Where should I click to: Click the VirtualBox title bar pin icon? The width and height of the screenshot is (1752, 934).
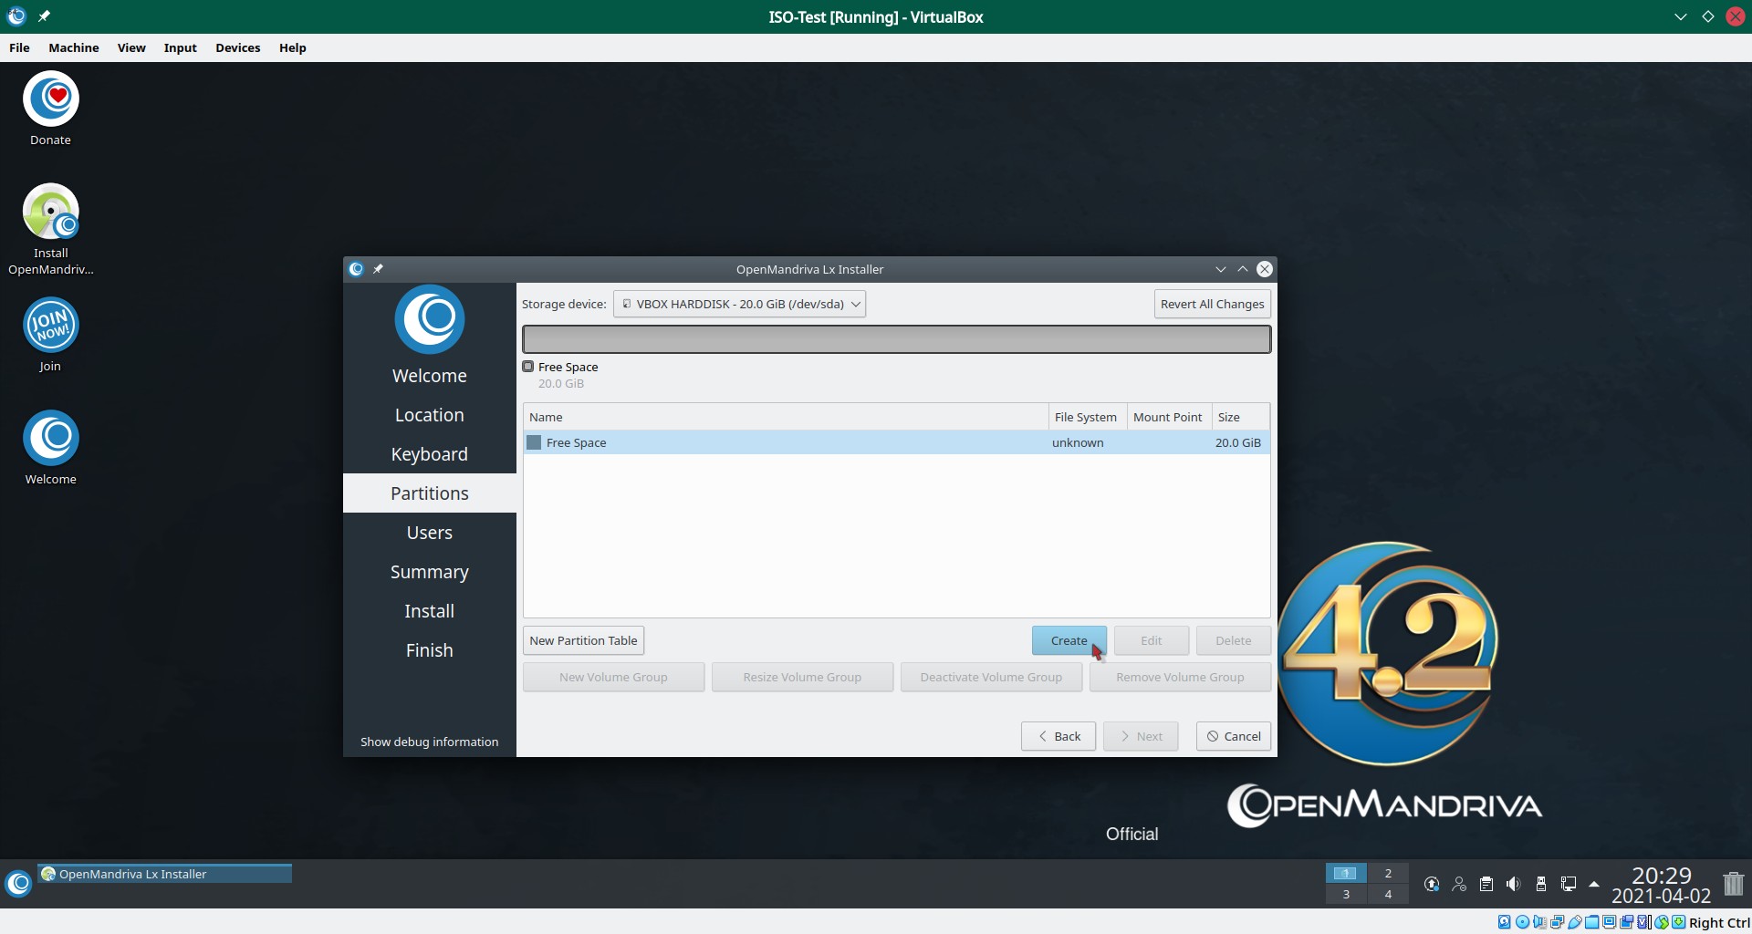pyautogui.click(x=44, y=16)
